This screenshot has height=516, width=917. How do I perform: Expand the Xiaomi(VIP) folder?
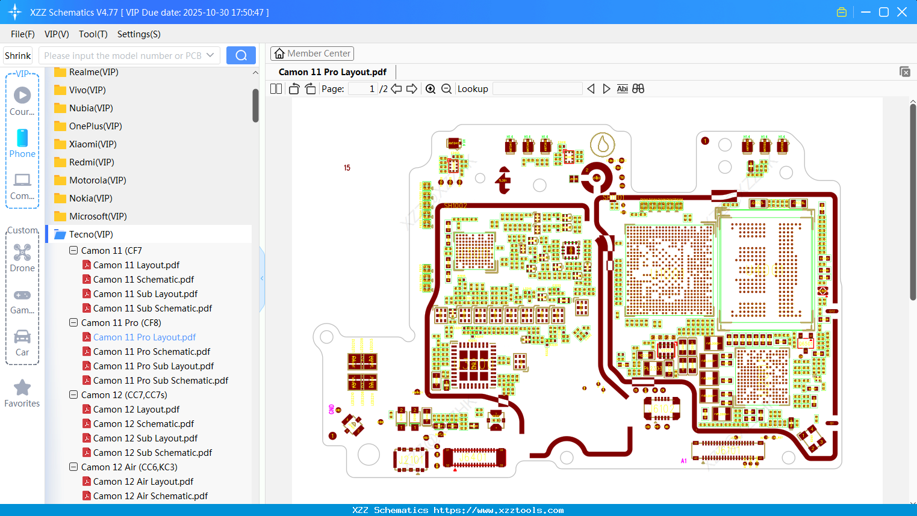coord(93,144)
